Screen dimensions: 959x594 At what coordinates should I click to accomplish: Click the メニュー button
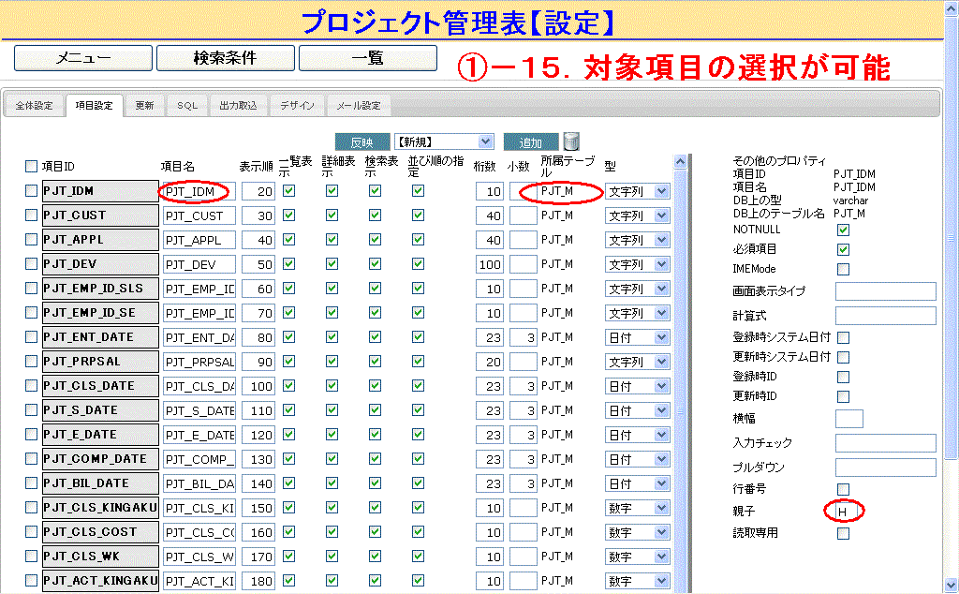tap(82, 58)
